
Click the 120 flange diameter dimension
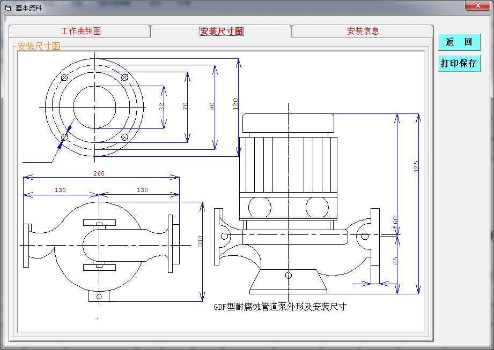click(235, 104)
